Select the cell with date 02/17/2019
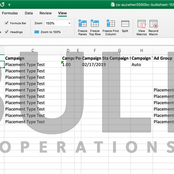The width and height of the screenshot is (174, 174). (95, 65)
